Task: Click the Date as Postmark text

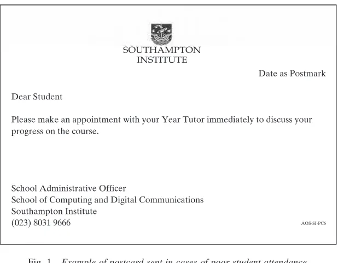Action: 292,74
